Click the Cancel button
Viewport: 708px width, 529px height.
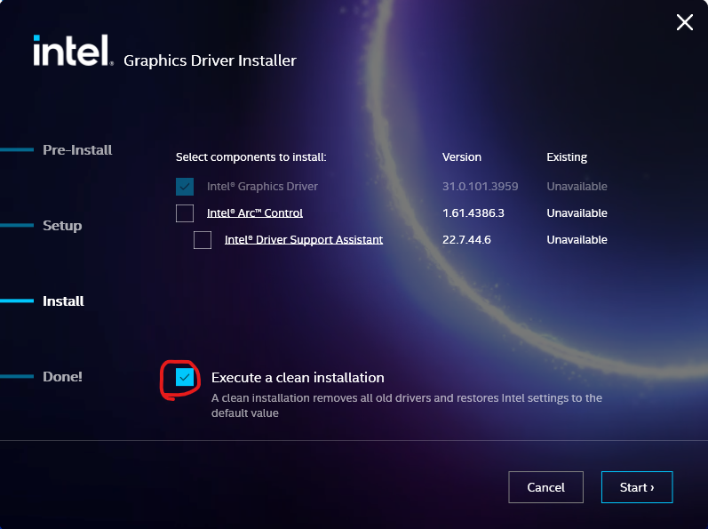[545, 487]
